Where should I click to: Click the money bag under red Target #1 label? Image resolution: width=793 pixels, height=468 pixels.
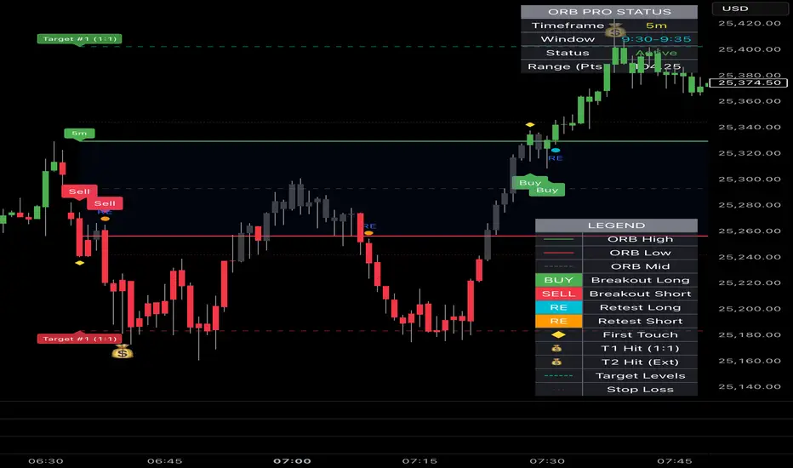[122, 351]
